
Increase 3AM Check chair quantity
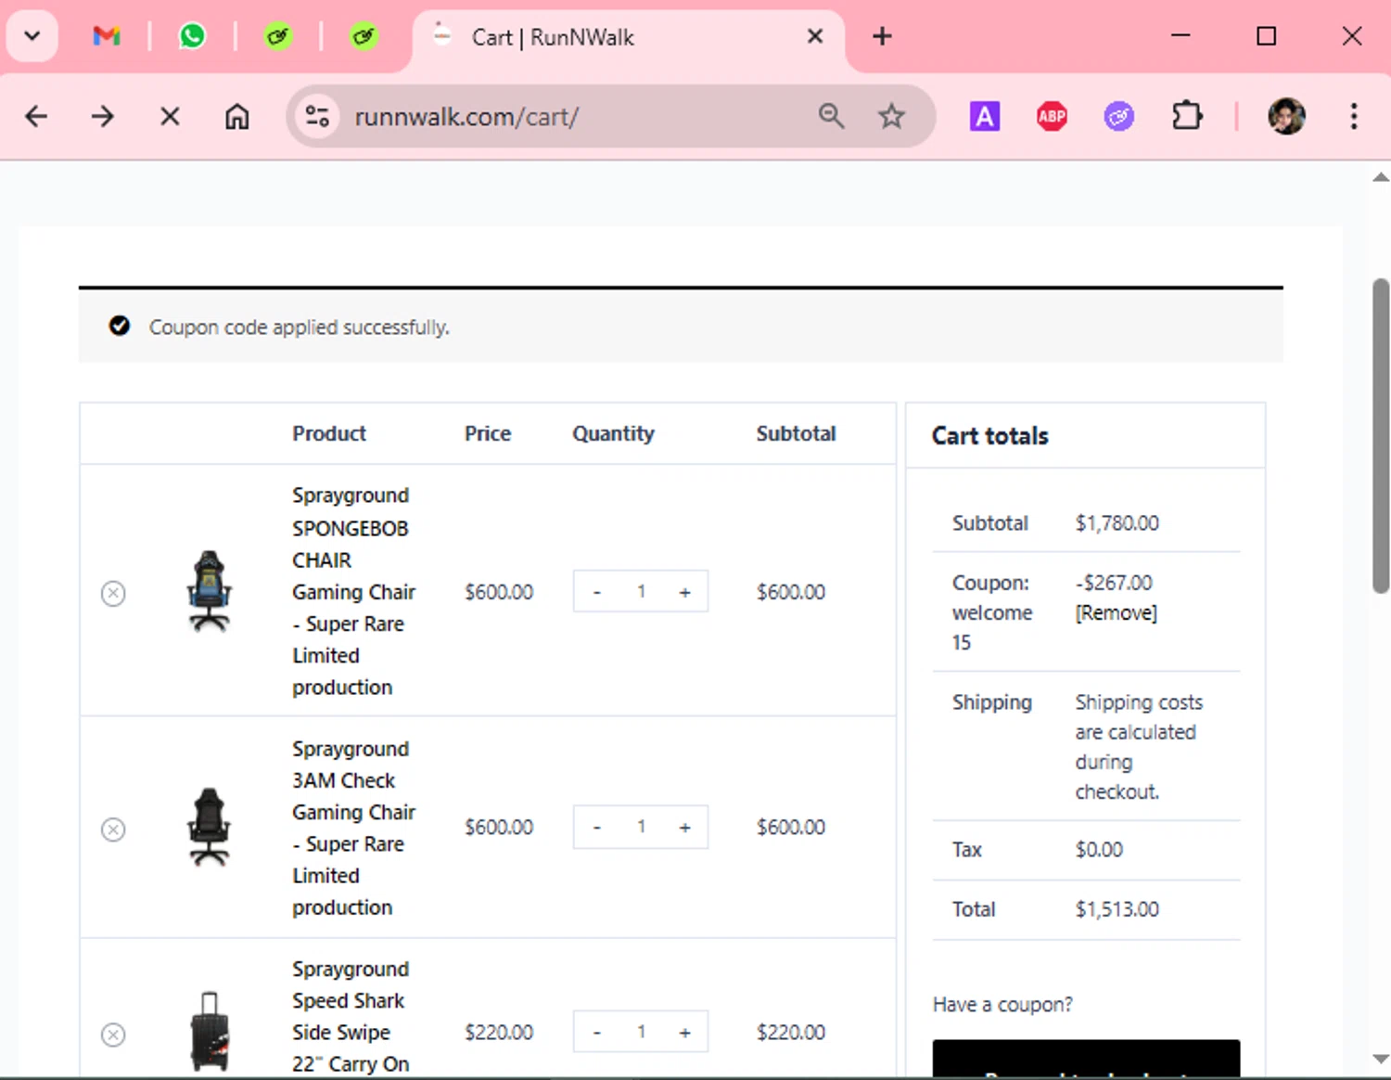click(684, 828)
